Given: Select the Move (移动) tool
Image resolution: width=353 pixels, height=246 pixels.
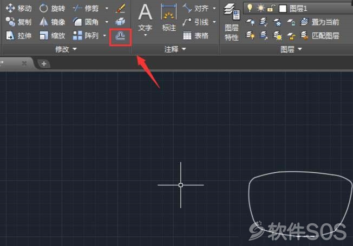Looking at the screenshot, I should pos(18,9).
